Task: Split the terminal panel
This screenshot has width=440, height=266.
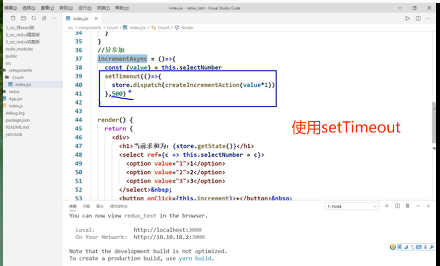Action: coord(397,206)
